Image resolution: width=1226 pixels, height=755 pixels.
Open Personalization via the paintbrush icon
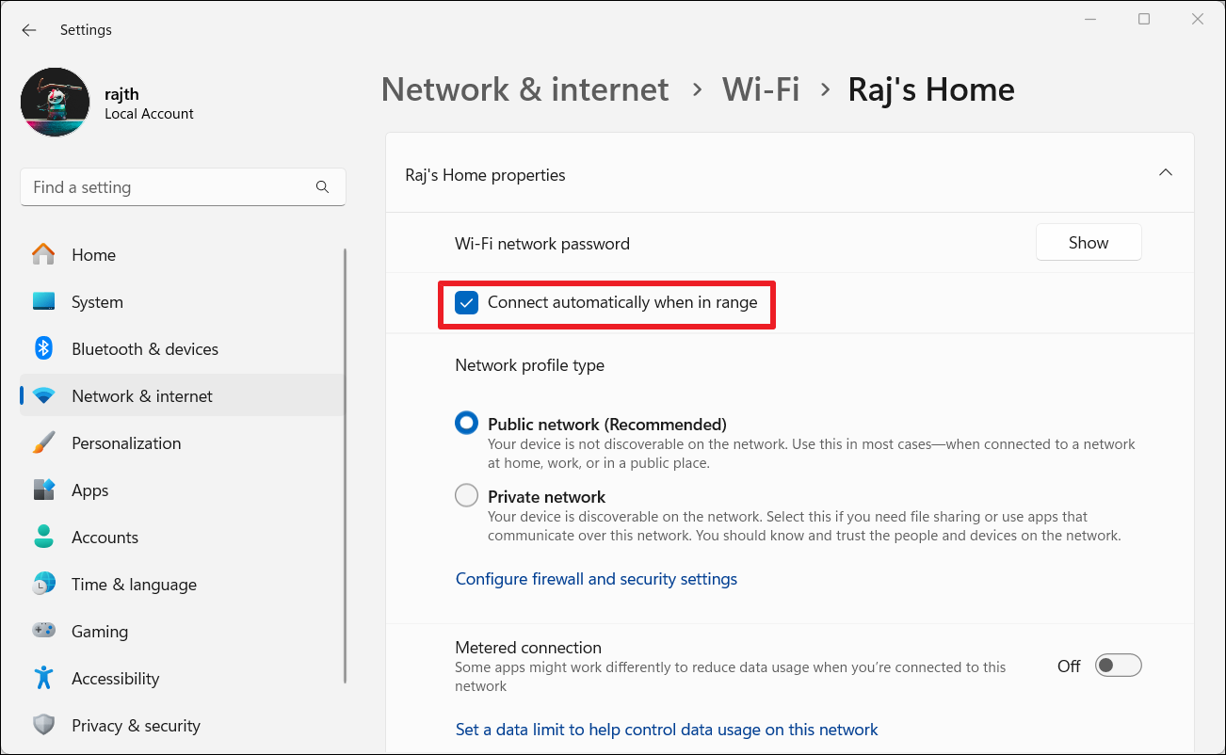coord(43,443)
